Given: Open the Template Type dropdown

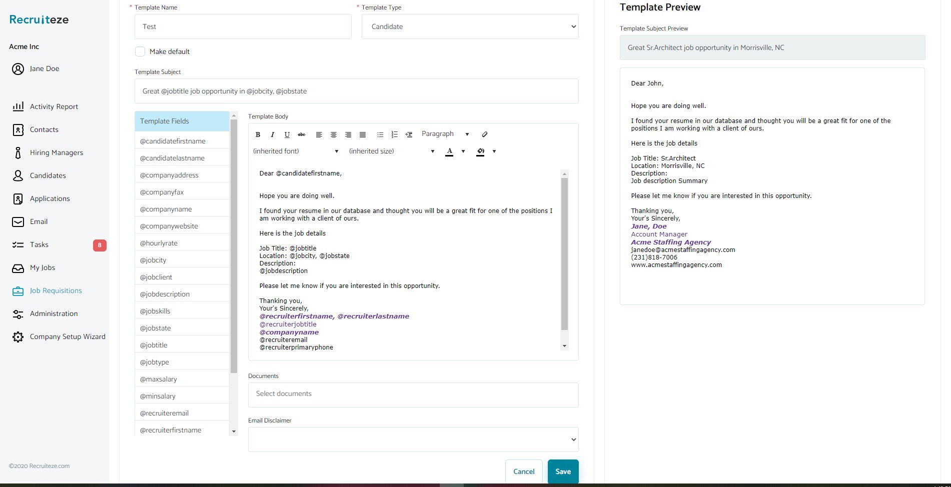Looking at the screenshot, I should [x=469, y=26].
